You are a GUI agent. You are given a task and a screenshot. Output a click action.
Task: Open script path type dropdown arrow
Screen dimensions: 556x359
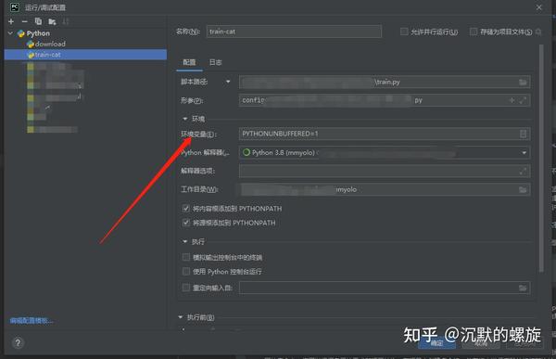coord(228,82)
